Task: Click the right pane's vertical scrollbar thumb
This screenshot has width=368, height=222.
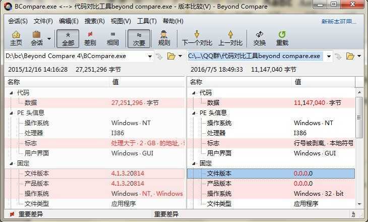Action: click(x=359, y=117)
